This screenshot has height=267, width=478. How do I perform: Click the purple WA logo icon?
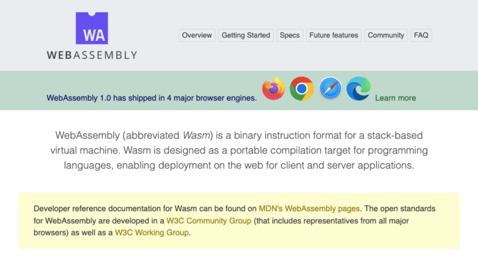(91, 29)
